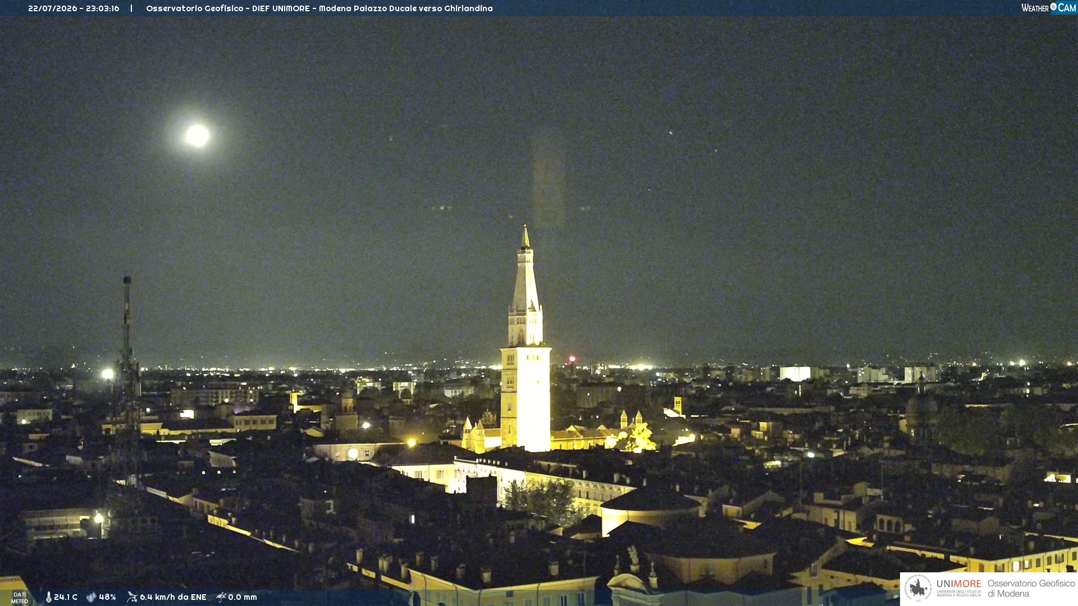Click the DATI METEO label

point(20,598)
